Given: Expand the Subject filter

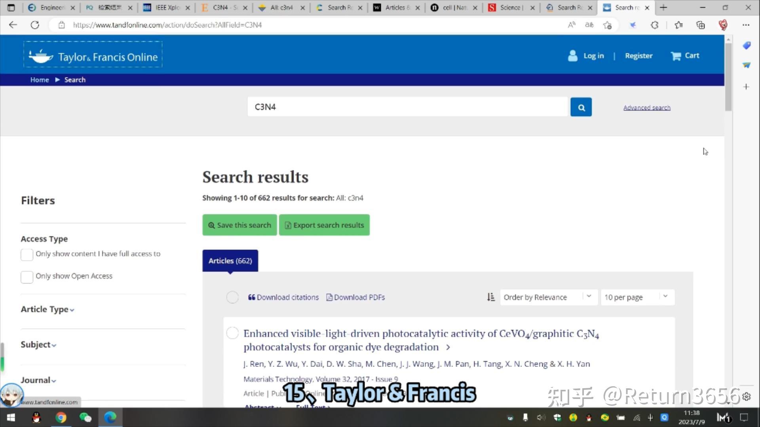Looking at the screenshot, I should (38, 344).
